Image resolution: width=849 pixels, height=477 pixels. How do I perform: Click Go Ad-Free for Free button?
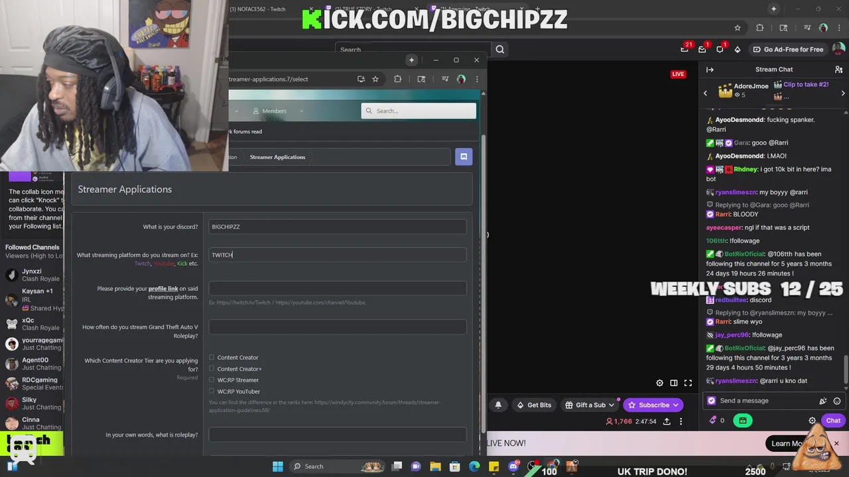[787, 49]
